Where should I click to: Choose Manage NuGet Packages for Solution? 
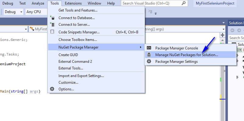190,55
